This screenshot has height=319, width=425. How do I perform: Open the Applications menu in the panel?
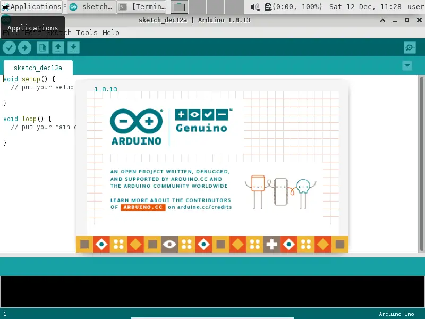pyautogui.click(x=31, y=6)
